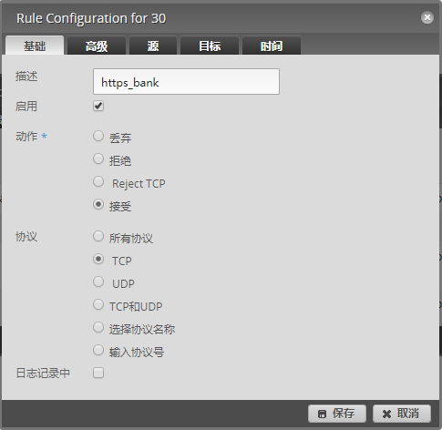
Task: Click the 取消 button
Action: (x=402, y=414)
